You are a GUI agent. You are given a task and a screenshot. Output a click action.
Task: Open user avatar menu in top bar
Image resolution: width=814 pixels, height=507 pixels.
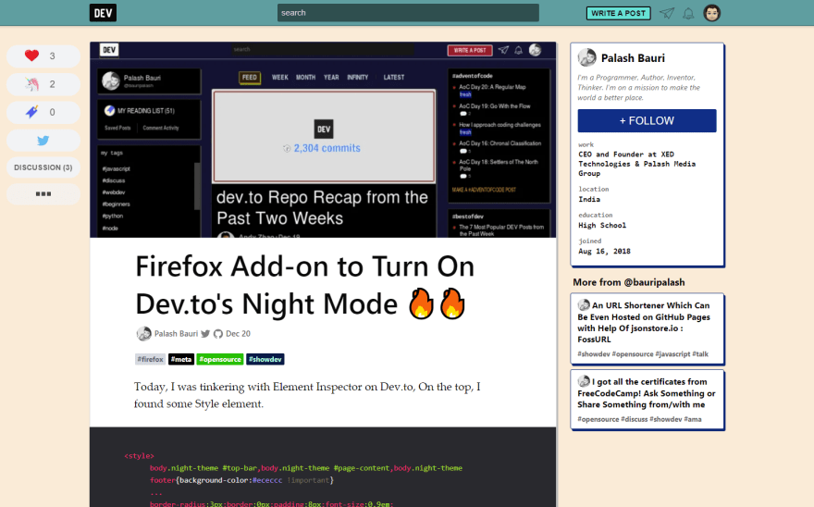pyautogui.click(x=711, y=13)
